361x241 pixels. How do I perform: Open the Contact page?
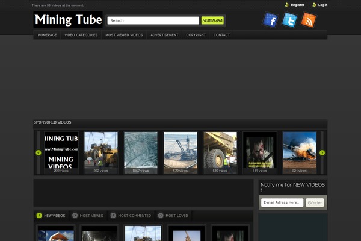221,35
